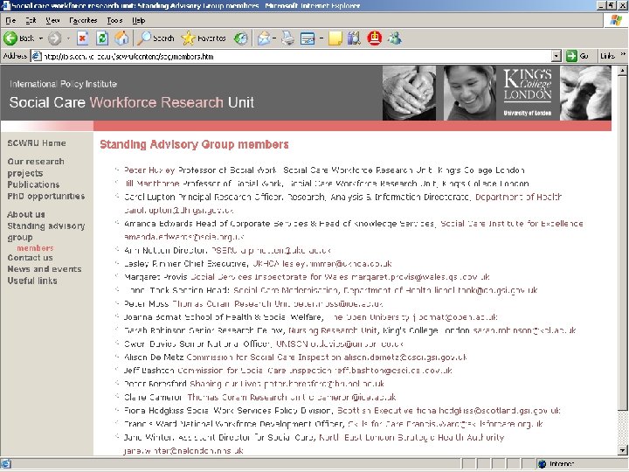This screenshot has width=629, height=472.
Task: Stop page loading with red X icon
Action: click(x=83, y=38)
